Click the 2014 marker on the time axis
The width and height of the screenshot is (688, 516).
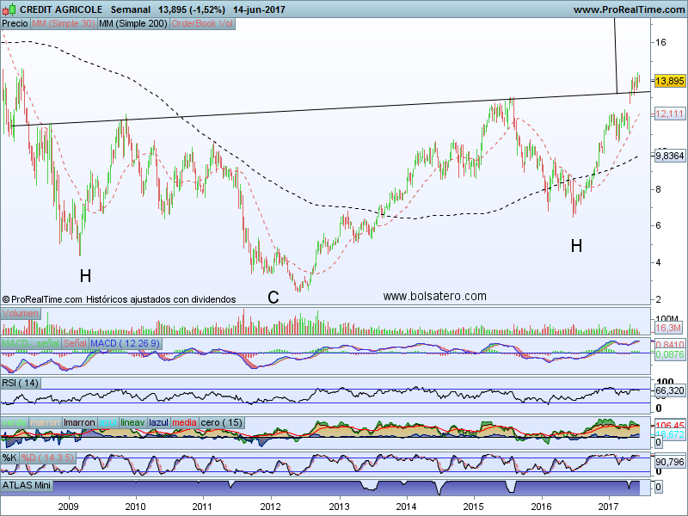pos(407,507)
